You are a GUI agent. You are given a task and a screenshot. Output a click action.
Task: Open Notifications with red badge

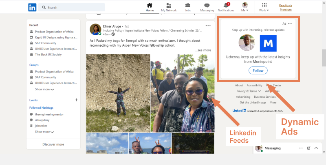pos(226,7)
